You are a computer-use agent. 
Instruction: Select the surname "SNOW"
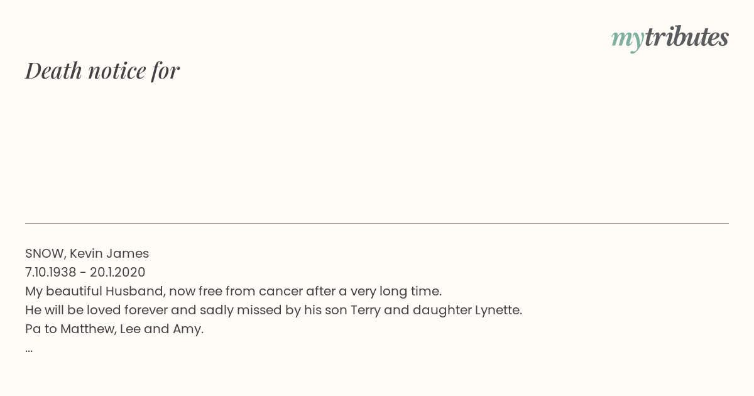point(45,253)
